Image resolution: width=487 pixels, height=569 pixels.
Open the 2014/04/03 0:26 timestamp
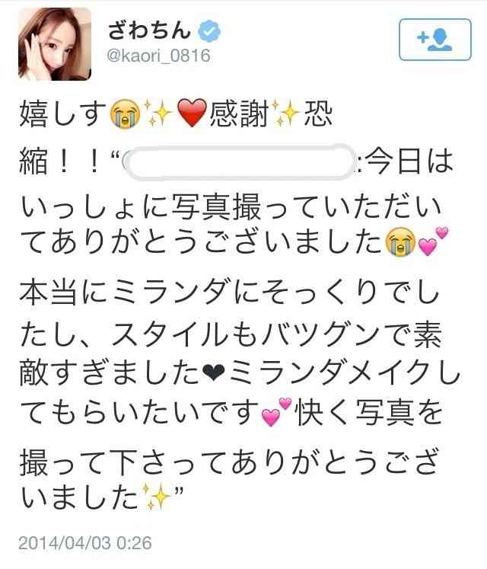[85, 543]
